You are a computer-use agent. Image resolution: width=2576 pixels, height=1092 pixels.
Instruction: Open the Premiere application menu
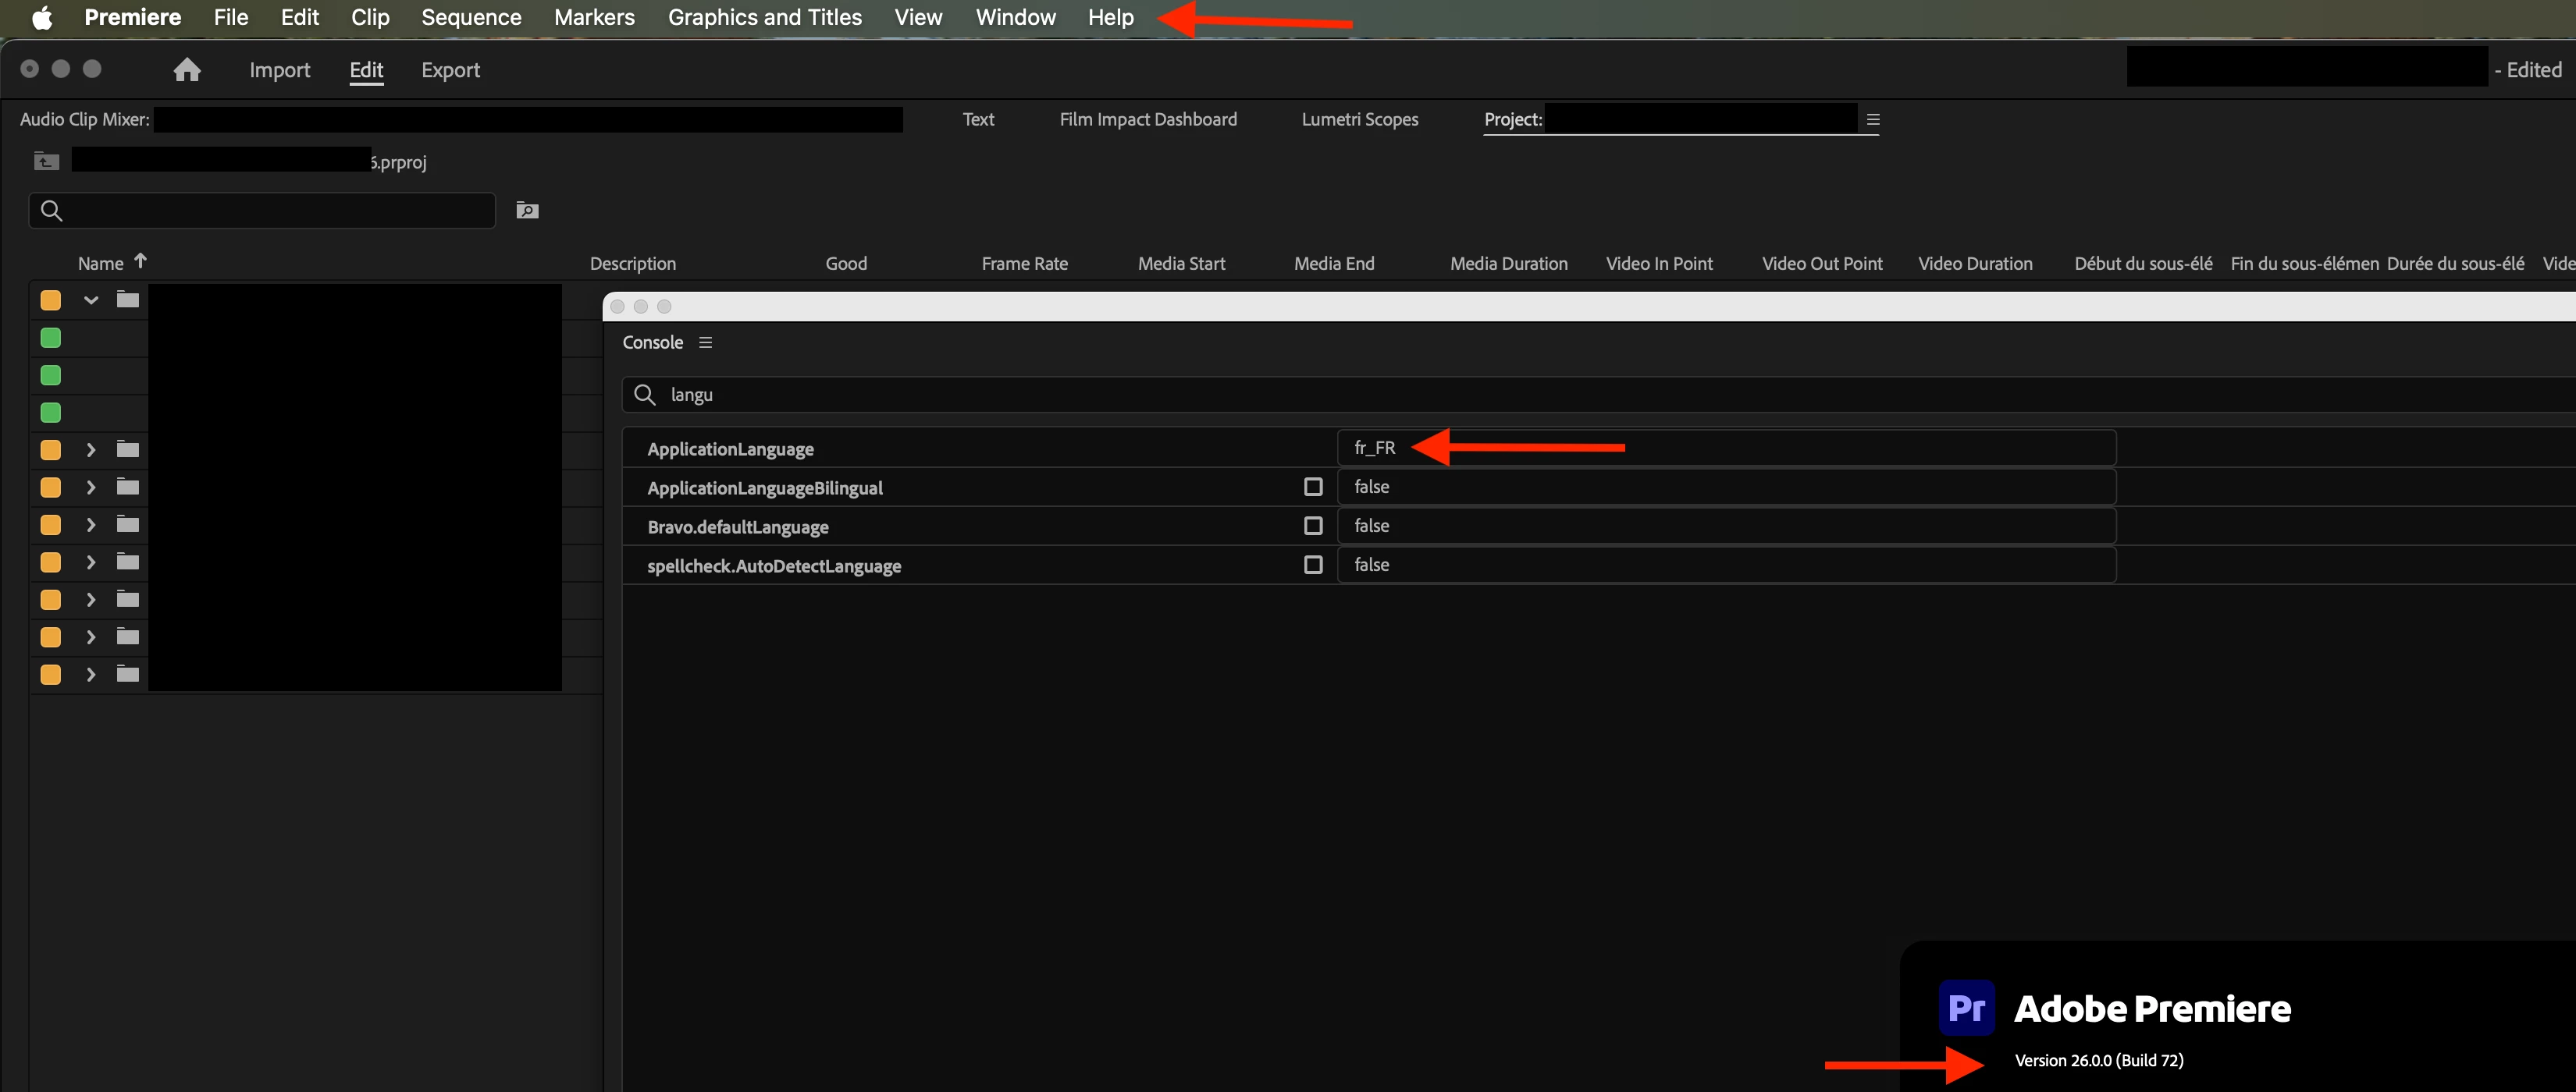[x=133, y=17]
